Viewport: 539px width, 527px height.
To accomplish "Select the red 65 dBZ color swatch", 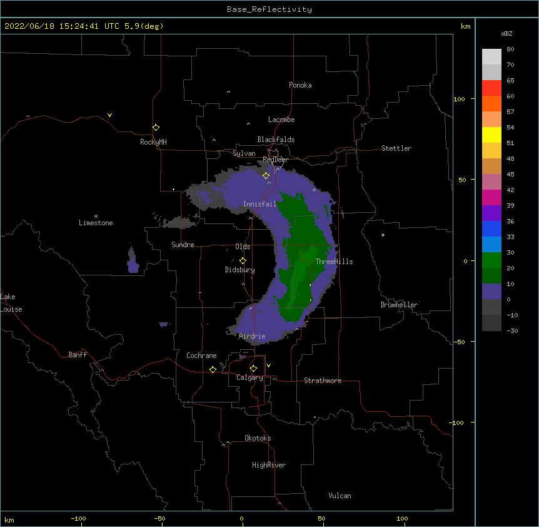I will pyautogui.click(x=491, y=88).
